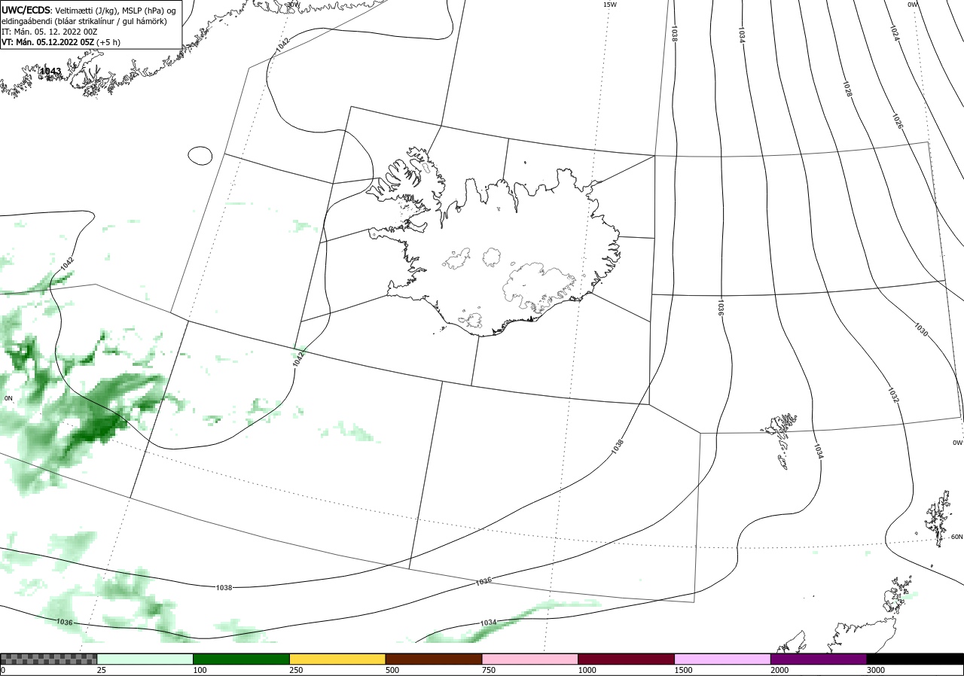Choose the light pink 750–1000 legend swatch
The width and height of the screenshot is (964, 676).
coord(530,659)
